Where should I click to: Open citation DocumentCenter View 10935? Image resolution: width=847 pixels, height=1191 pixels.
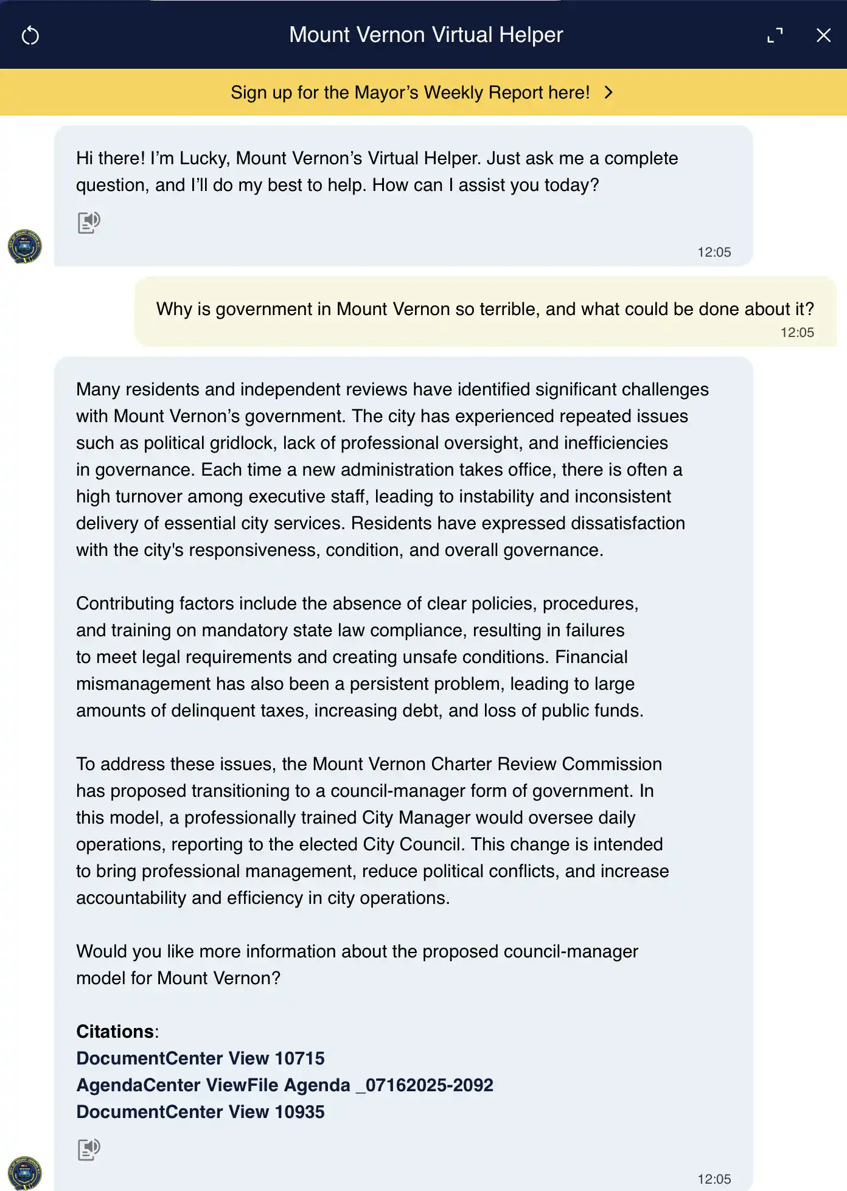(x=200, y=1112)
